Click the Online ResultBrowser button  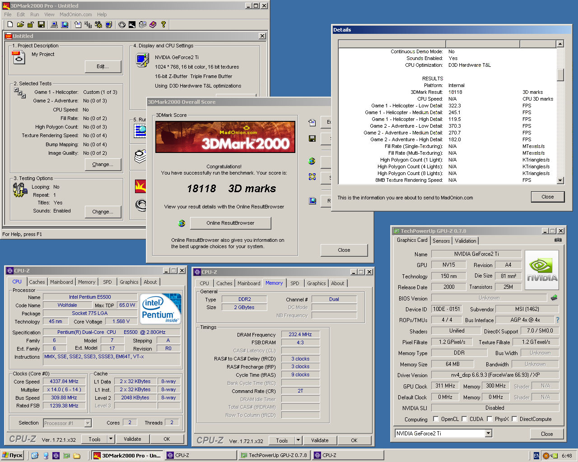coord(230,223)
